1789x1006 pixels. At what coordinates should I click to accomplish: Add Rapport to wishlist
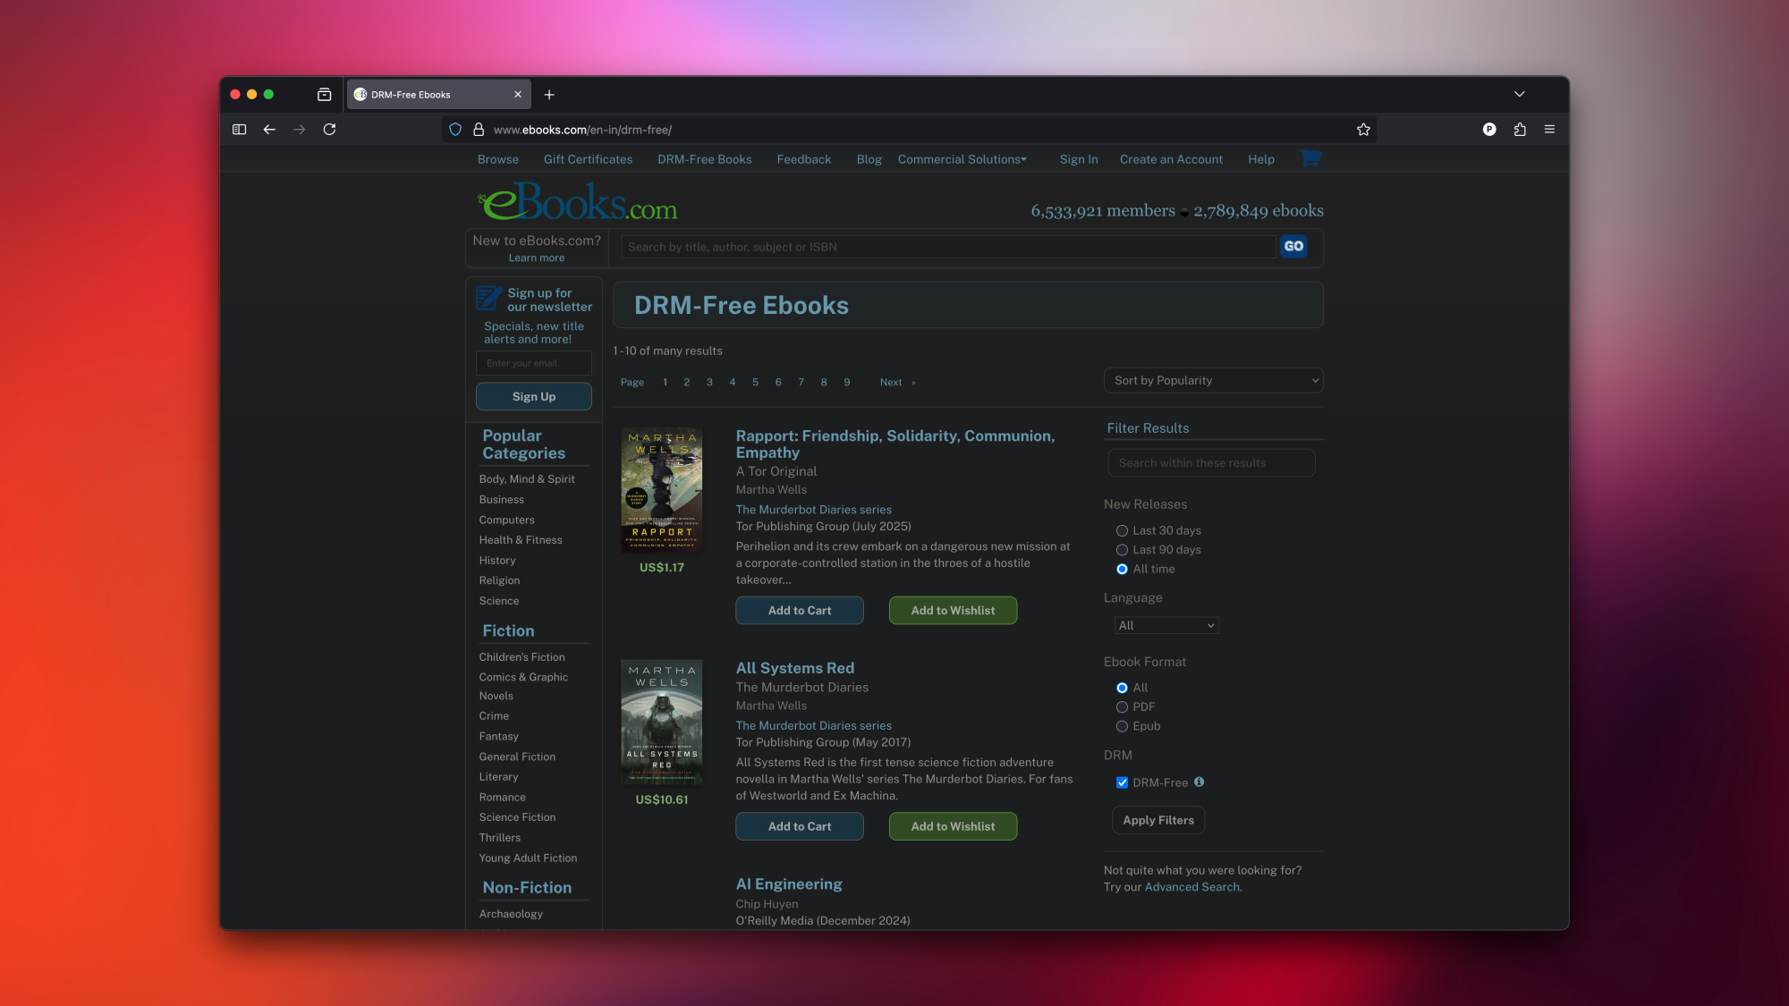pyautogui.click(x=953, y=611)
